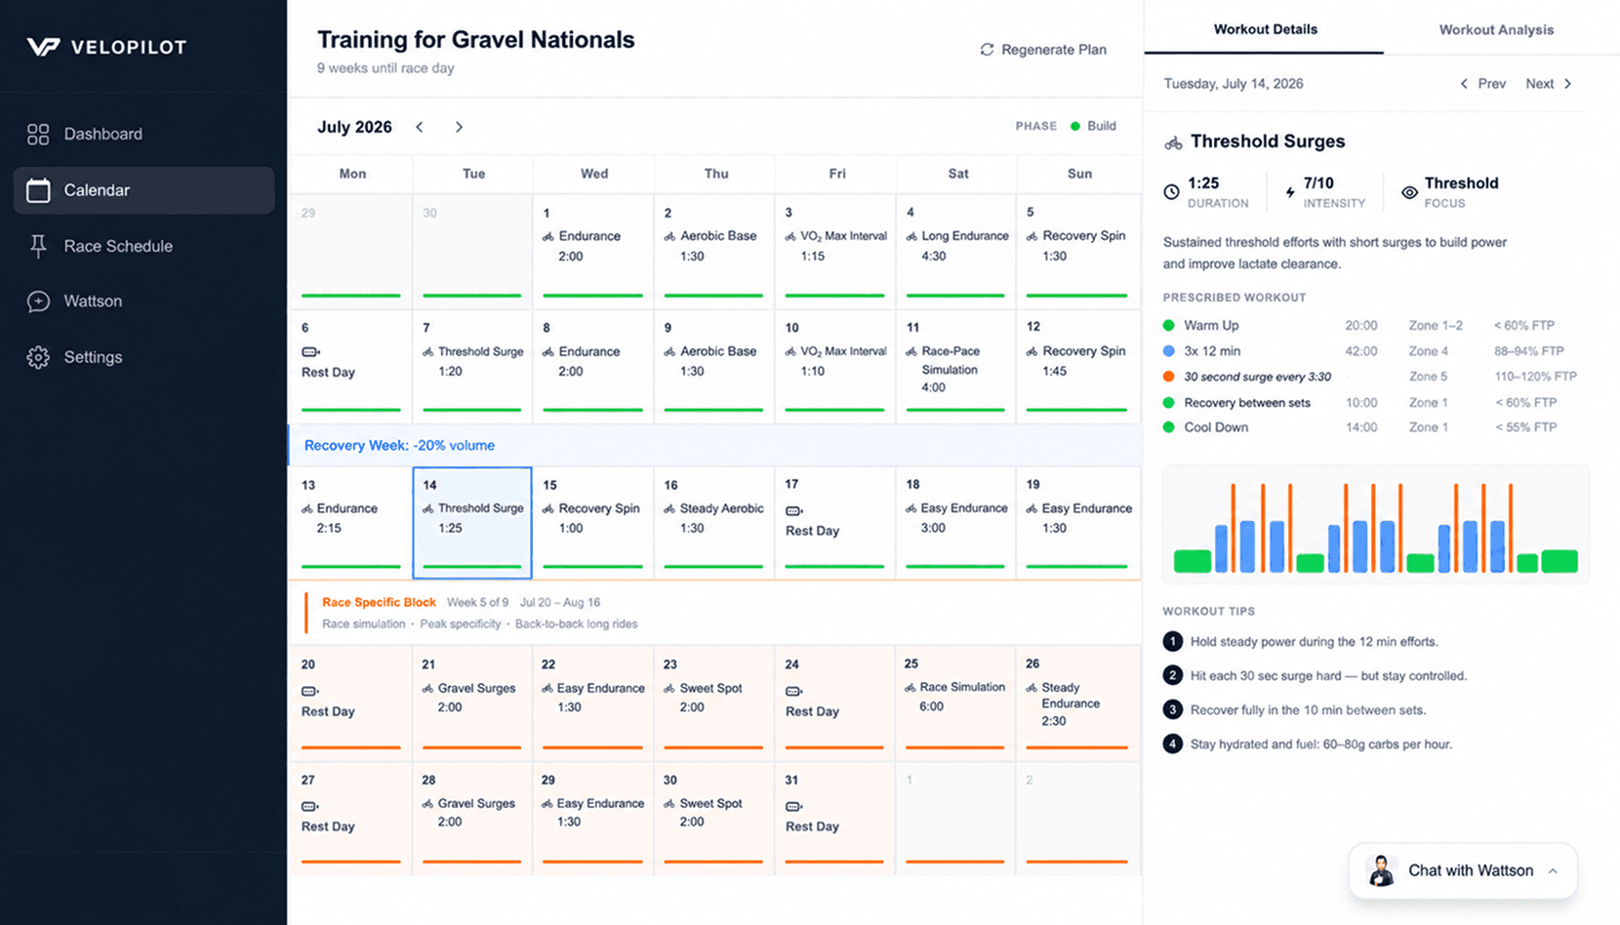1620x925 pixels.
Task: Click the VeloPilot logo icon
Action: 43,47
